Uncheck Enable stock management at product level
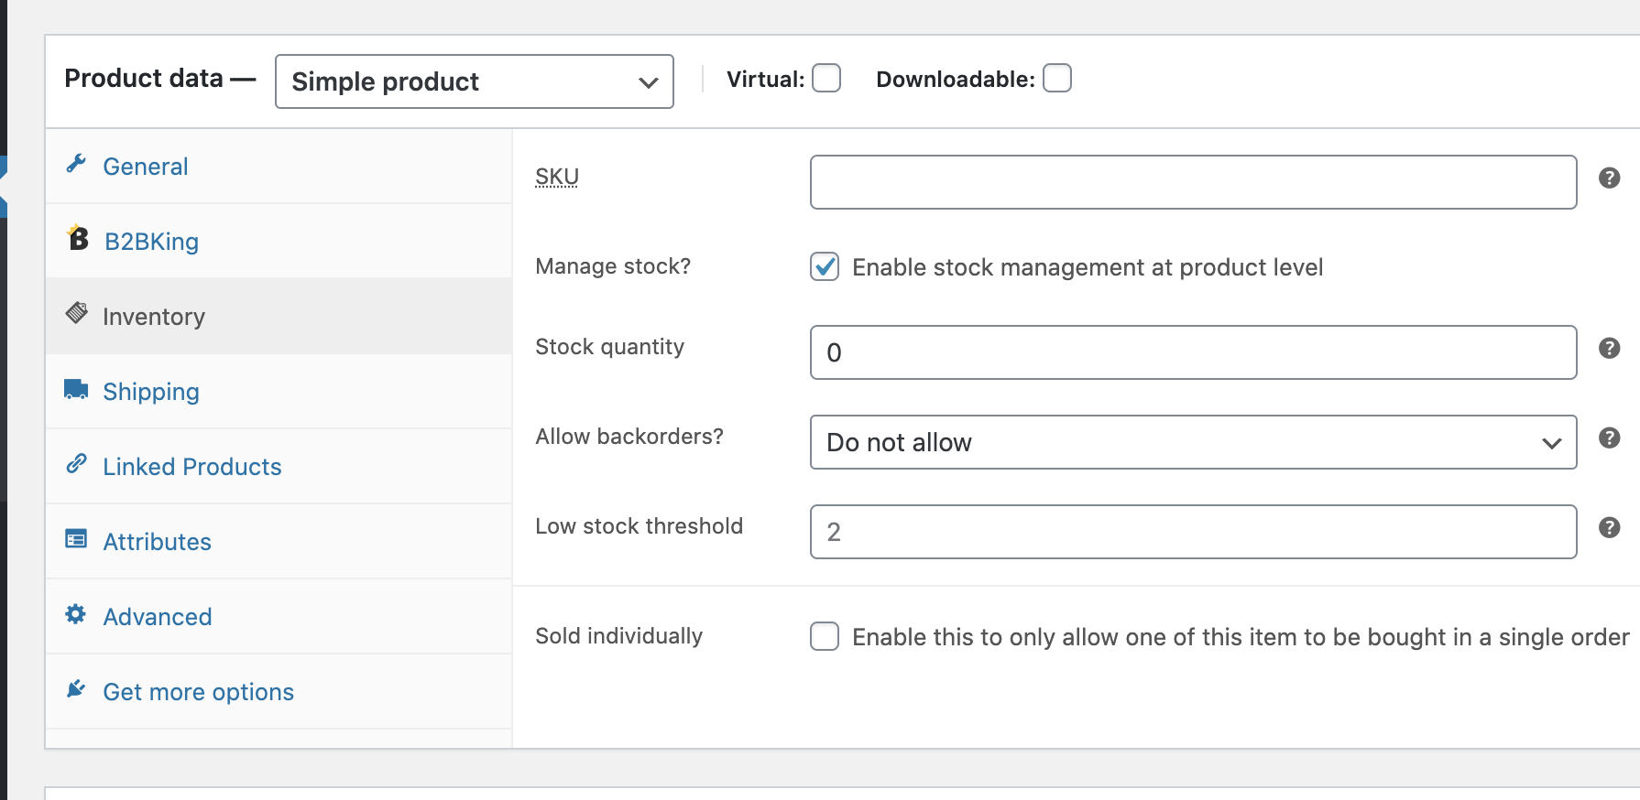 pos(825,266)
